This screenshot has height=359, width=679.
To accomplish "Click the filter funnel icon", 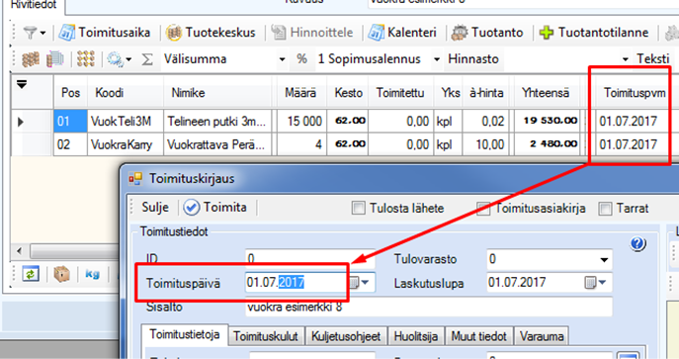I will click(30, 33).
